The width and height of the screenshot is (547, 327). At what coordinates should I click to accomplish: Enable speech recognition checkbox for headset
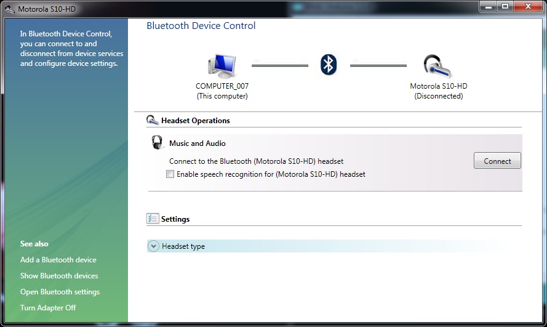pos(170,174)
